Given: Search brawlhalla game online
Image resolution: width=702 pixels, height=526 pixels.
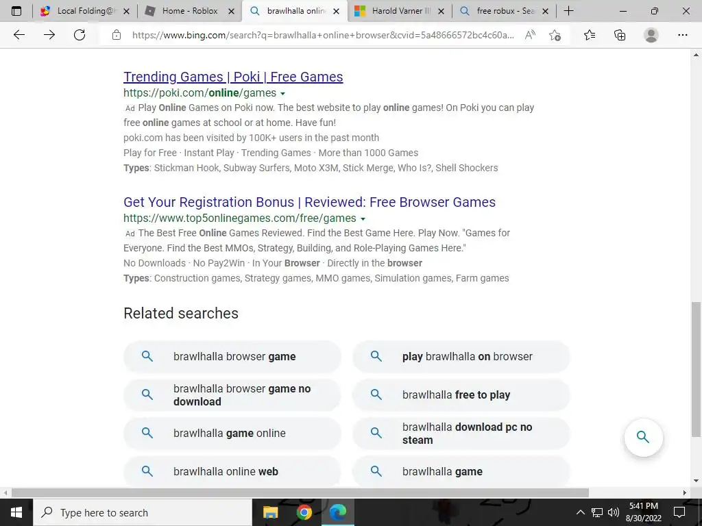Looking at the screenshot, I should [232, 433].
